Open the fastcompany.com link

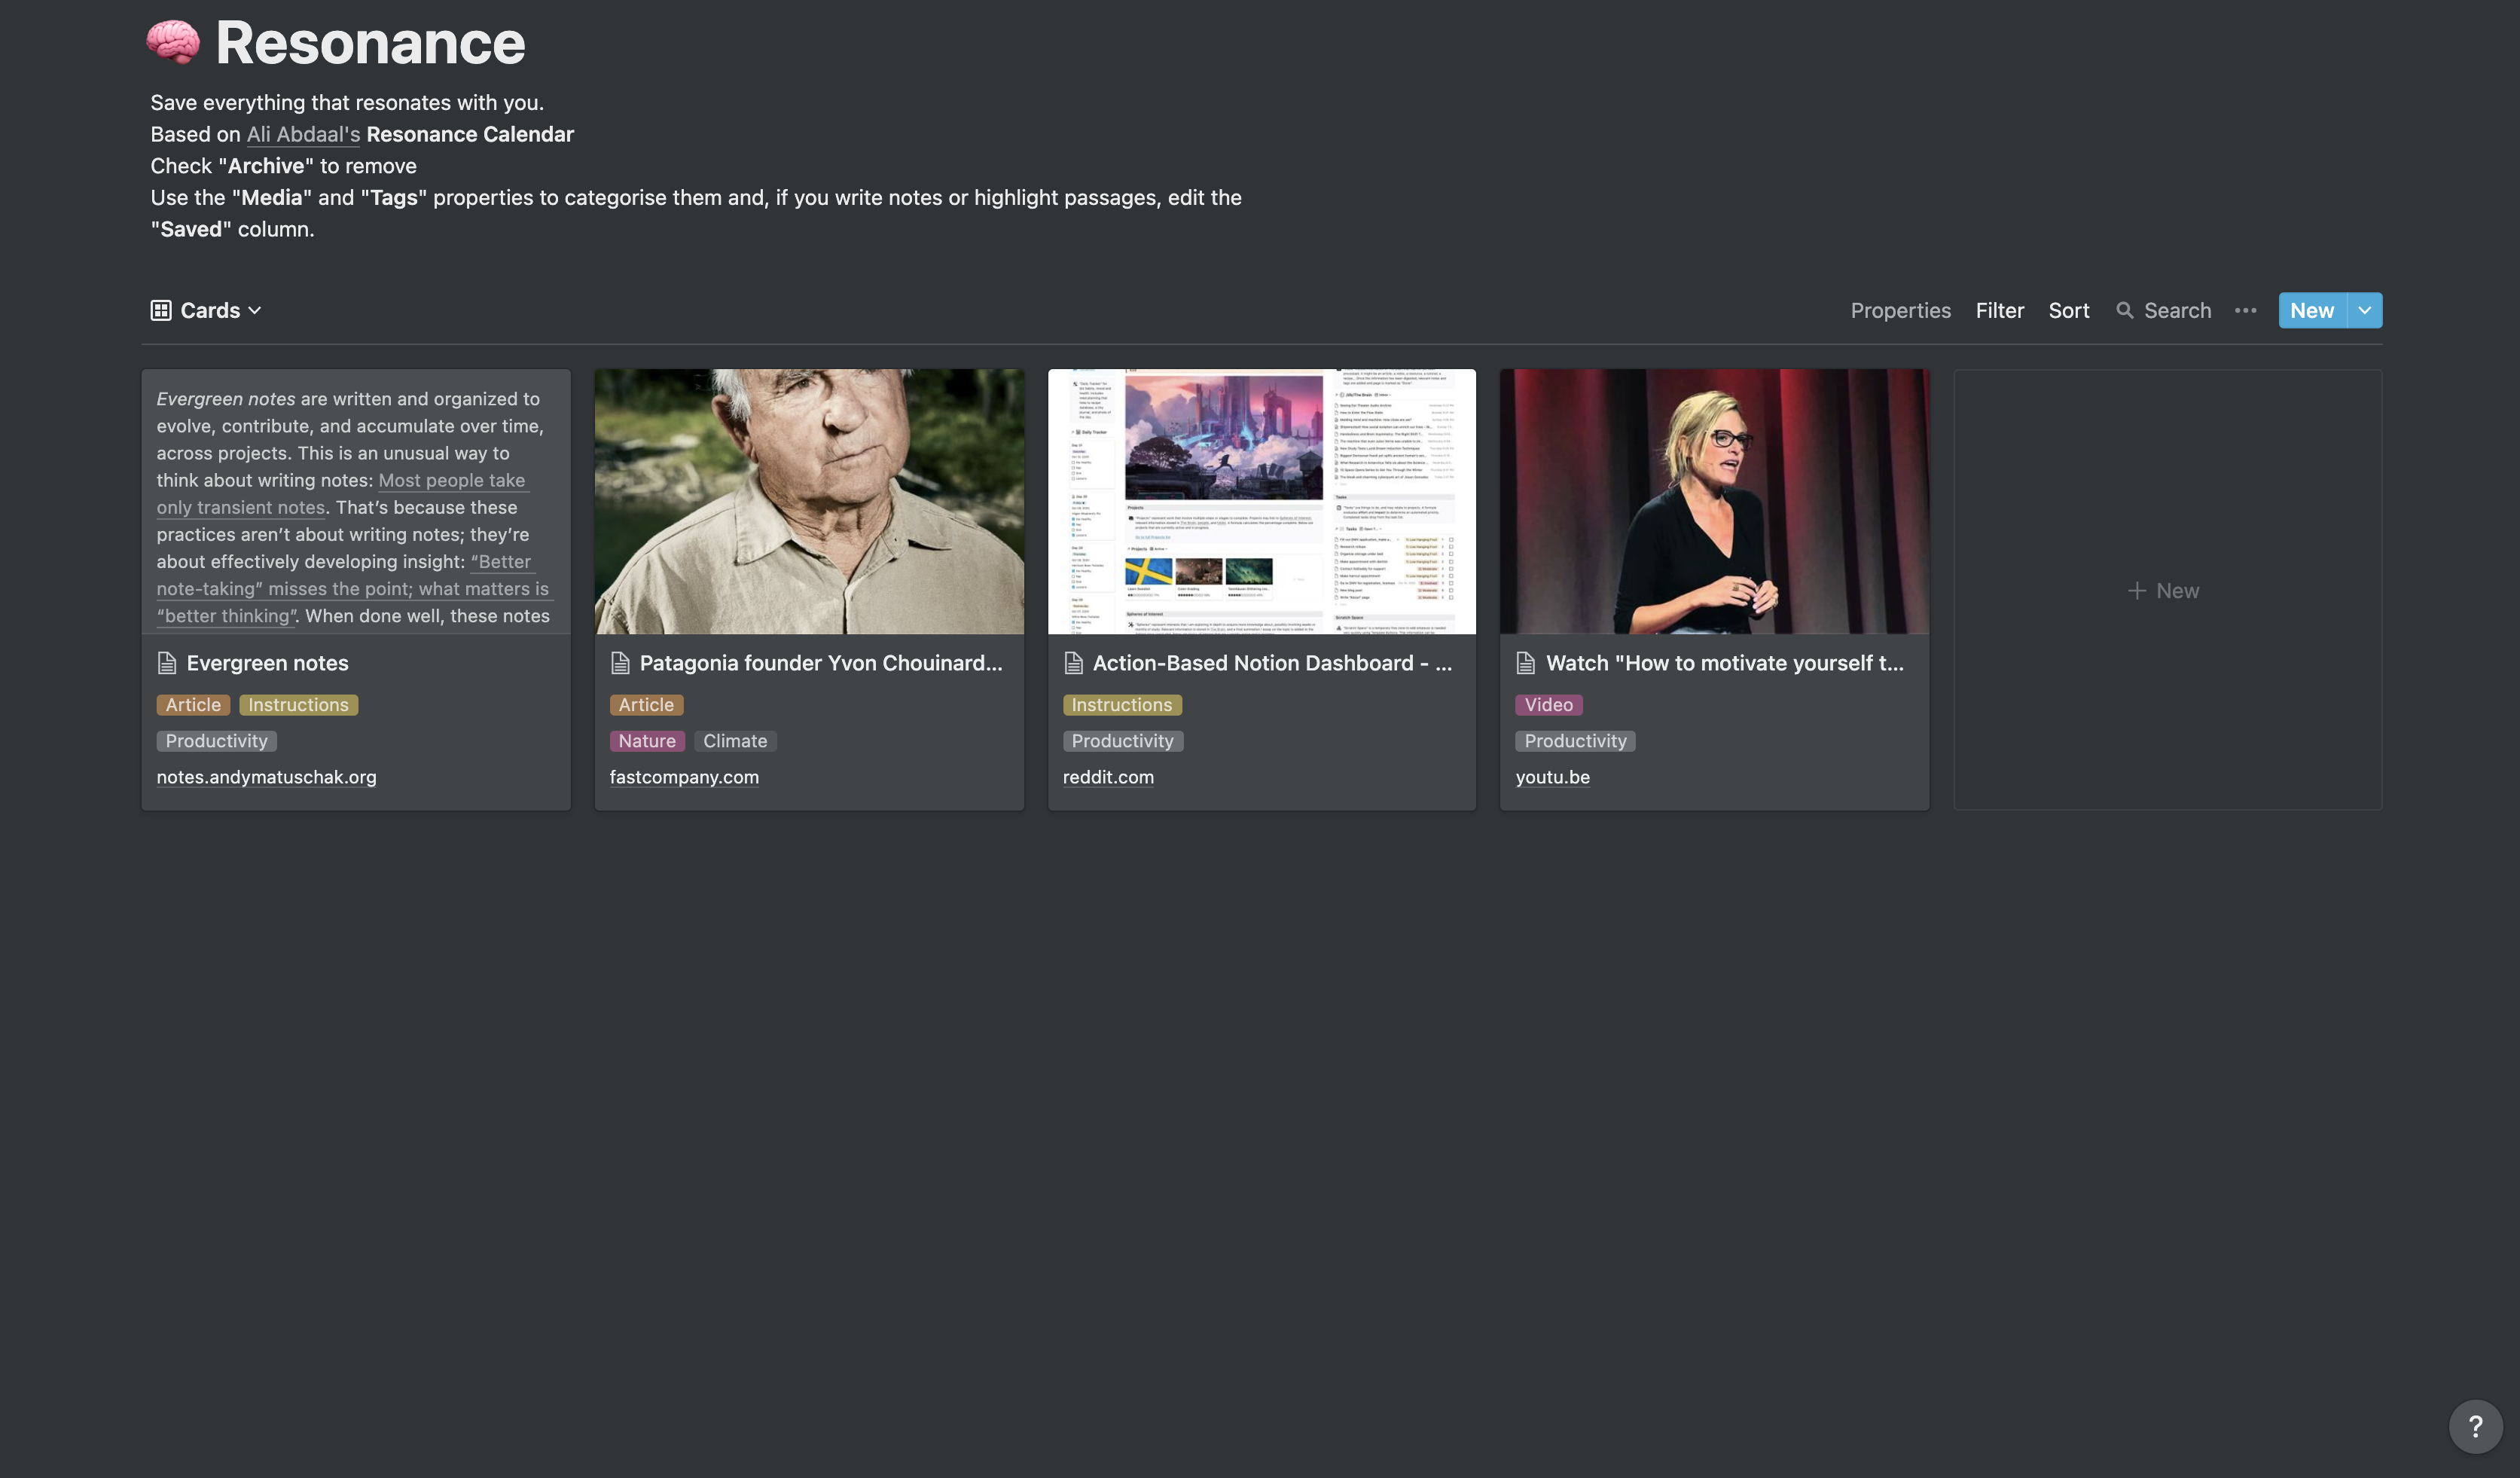coord(684,777)
